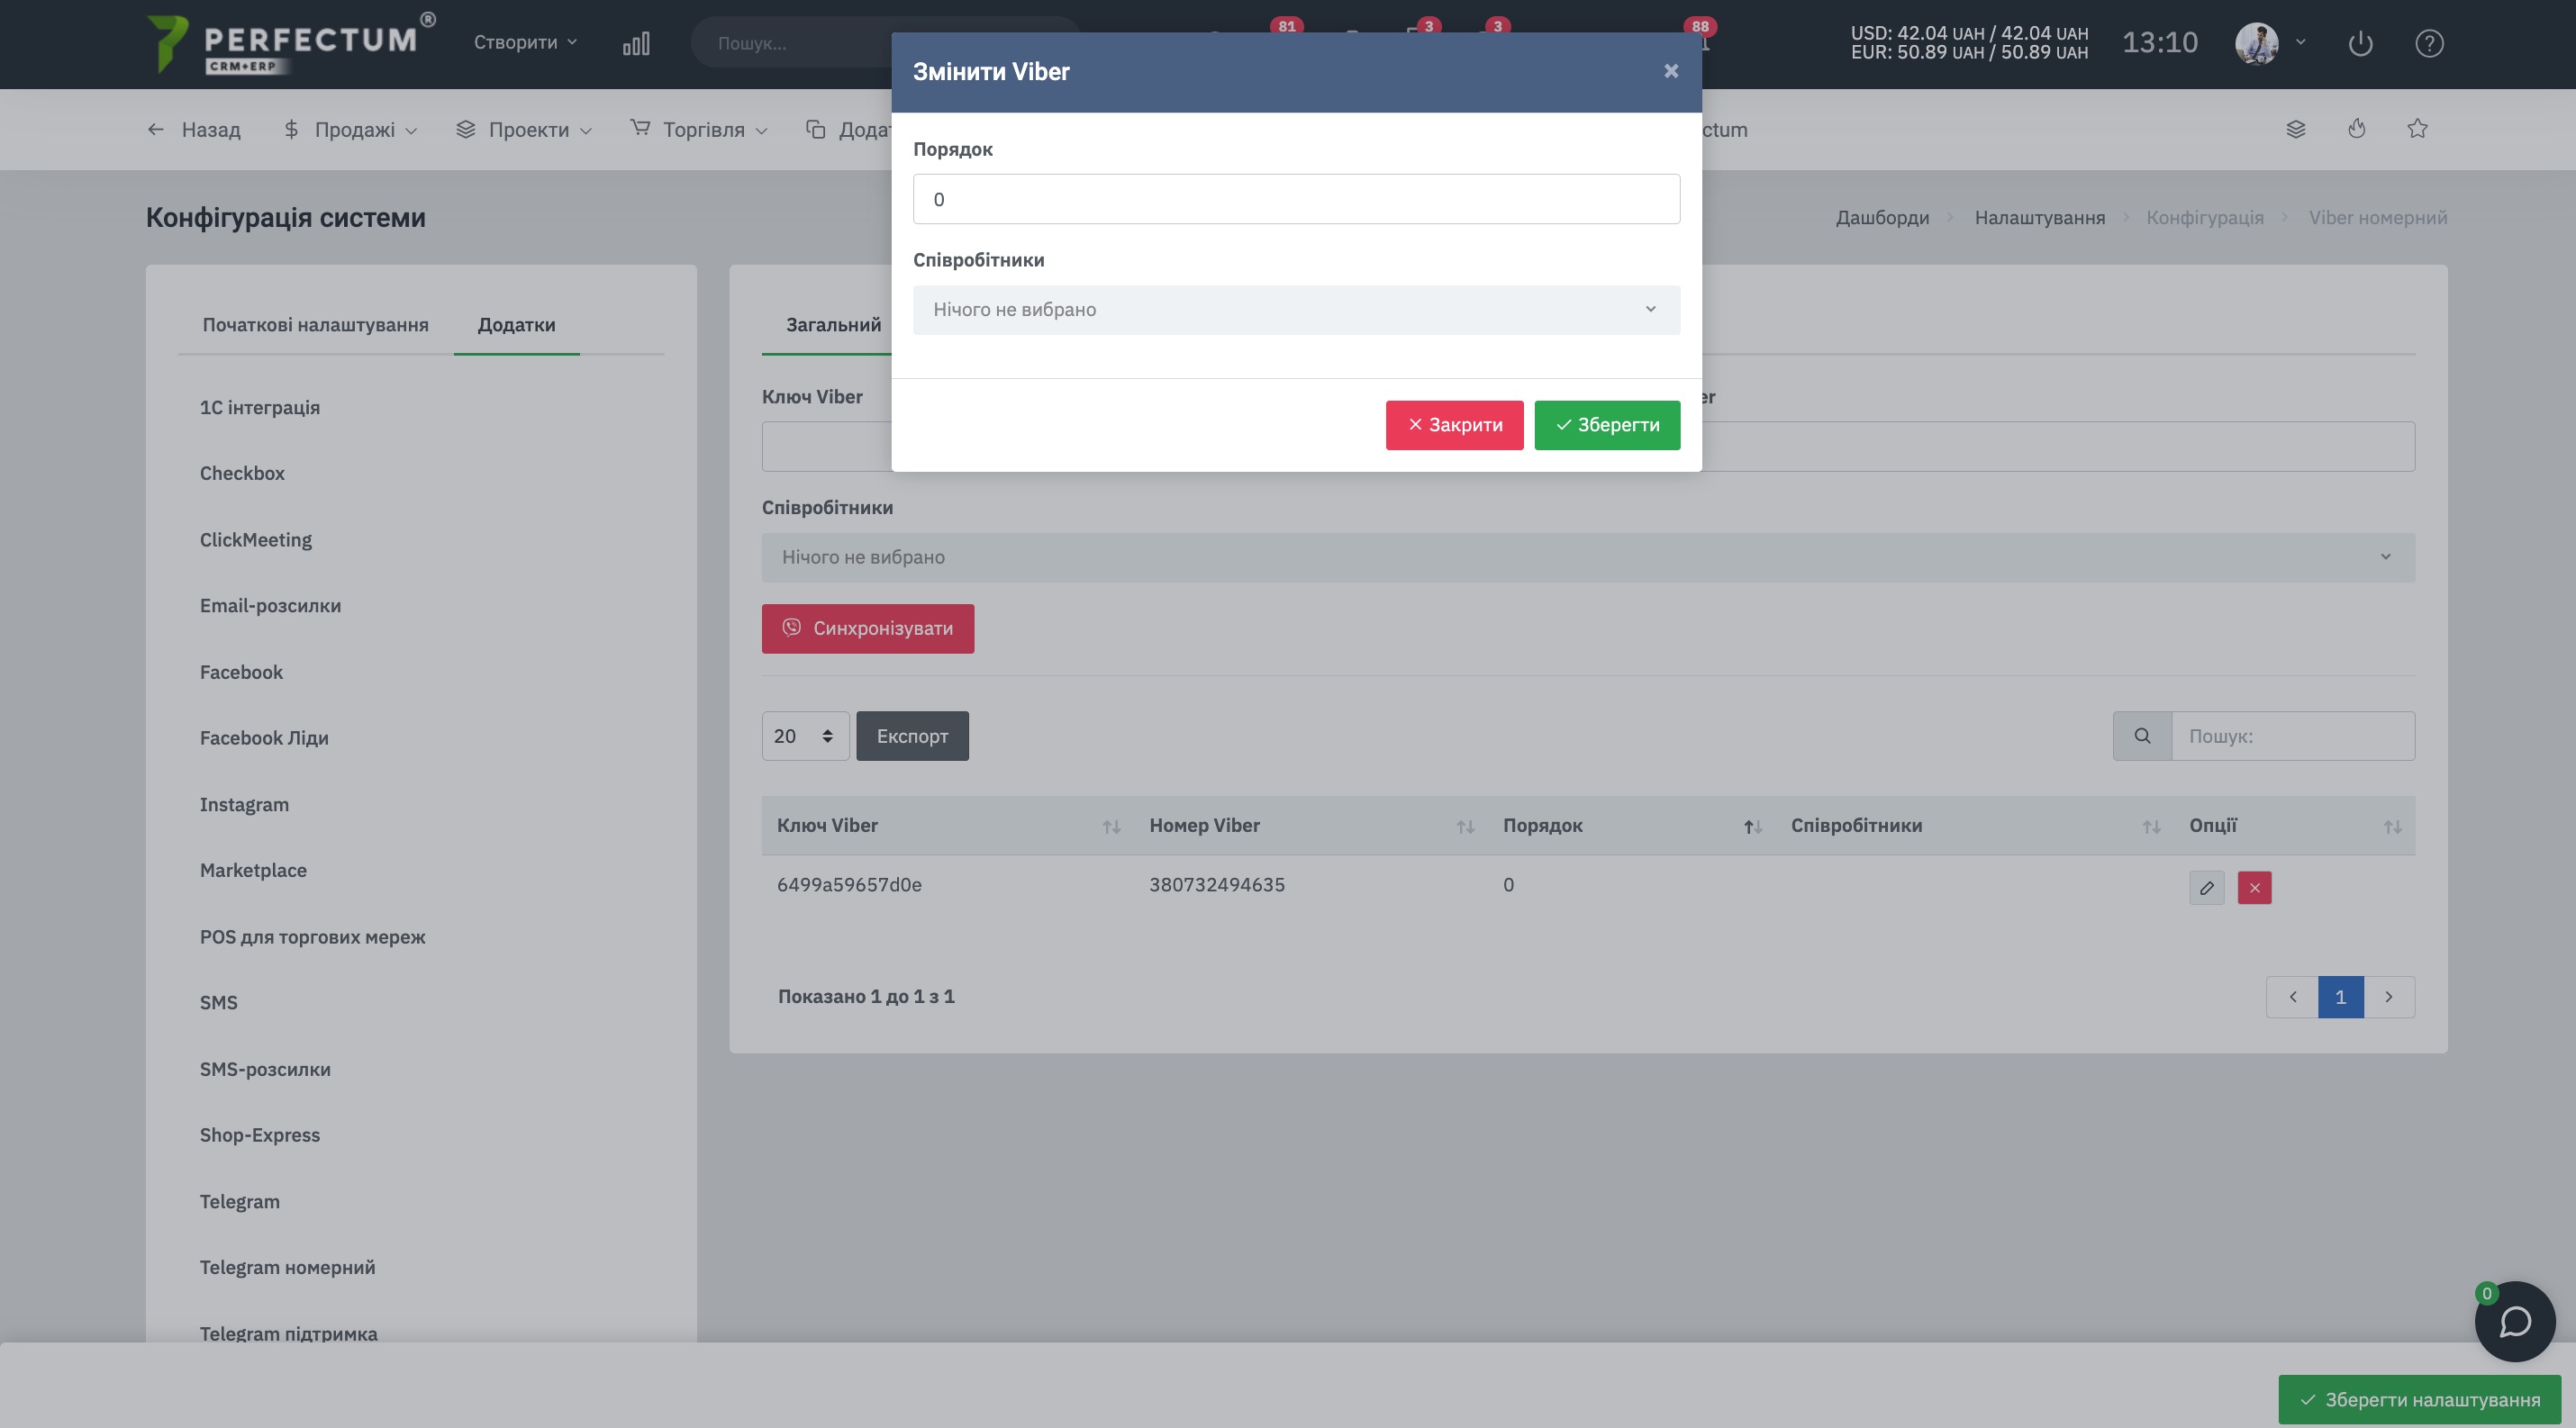Change the 20 rows-per-page selector
This screenshot has width=2576, height=1428.
point(805,737)
